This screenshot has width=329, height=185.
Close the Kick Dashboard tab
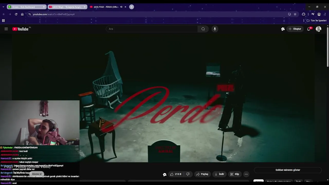pos(44,7)
